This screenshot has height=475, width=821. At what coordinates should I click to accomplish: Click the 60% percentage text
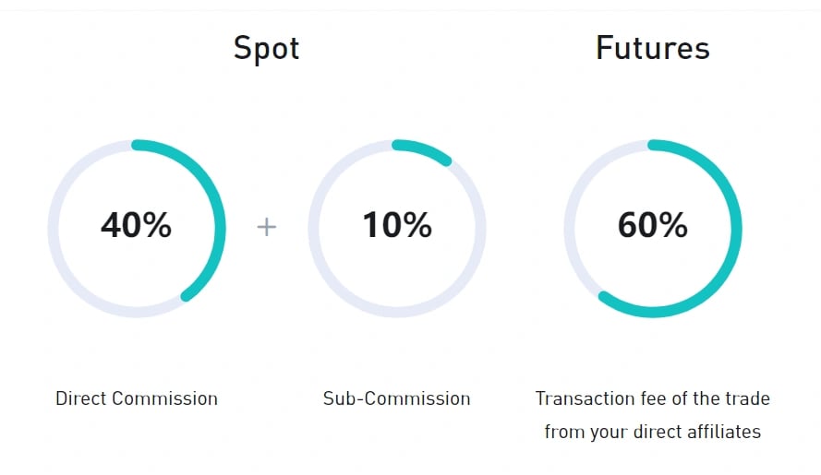[x=652, y=225]
